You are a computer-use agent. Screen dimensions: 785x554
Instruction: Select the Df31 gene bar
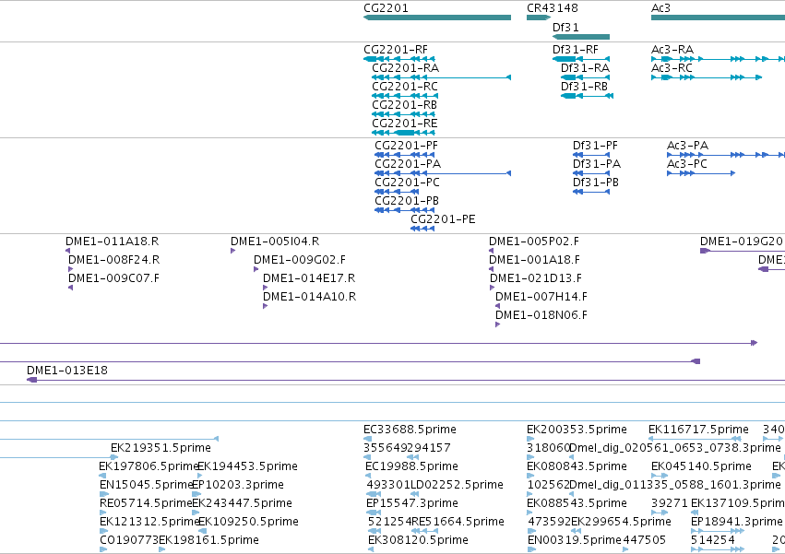tap(581, 37)
